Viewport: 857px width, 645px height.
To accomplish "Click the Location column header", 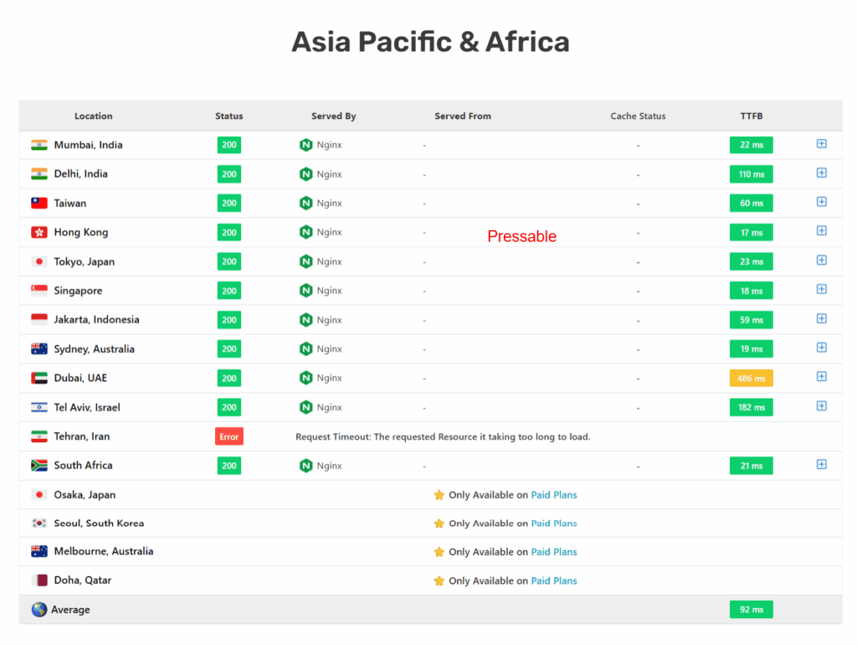I will [93, 116].
